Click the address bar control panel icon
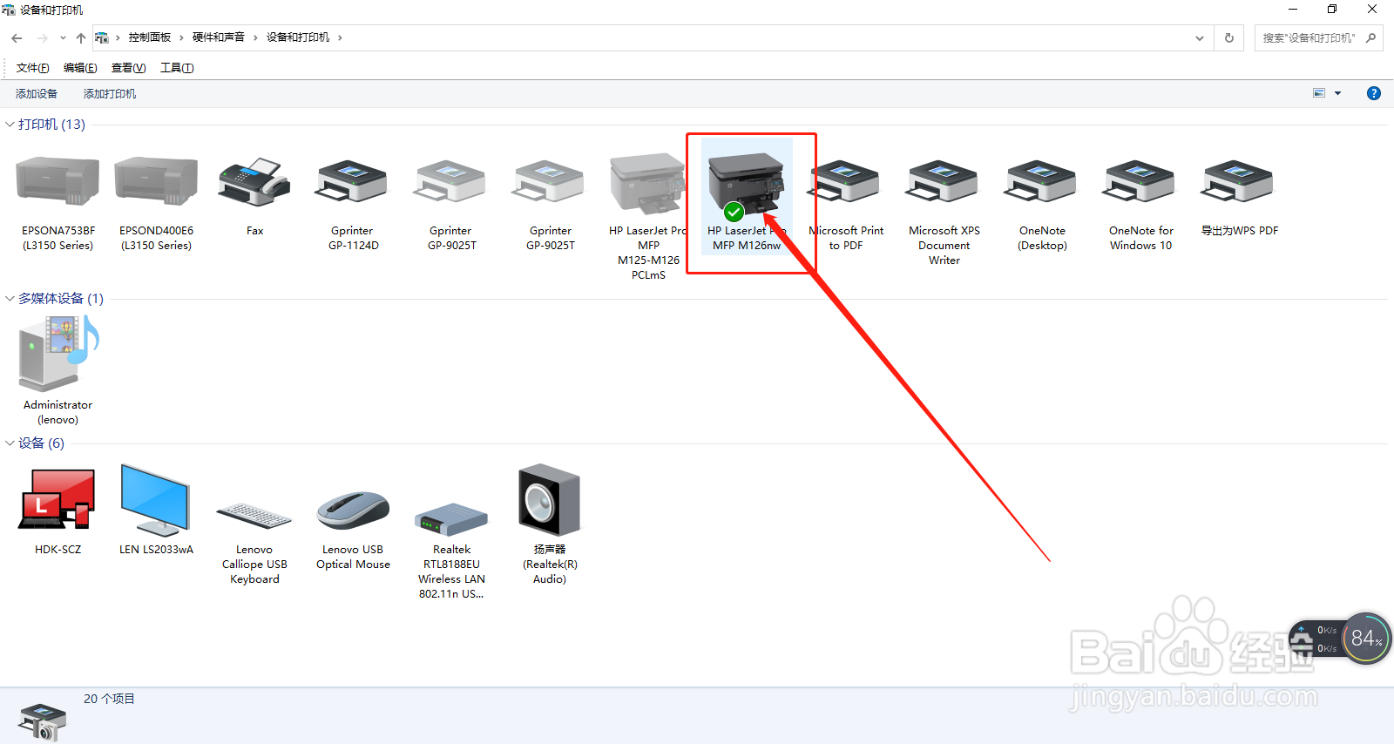 pyautogui.click(x=102, y=37)
